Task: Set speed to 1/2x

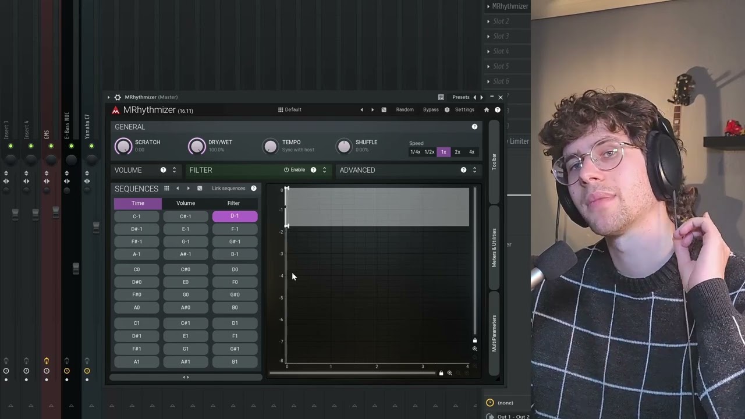Action: pyautogui.click(x=429, y=152)
